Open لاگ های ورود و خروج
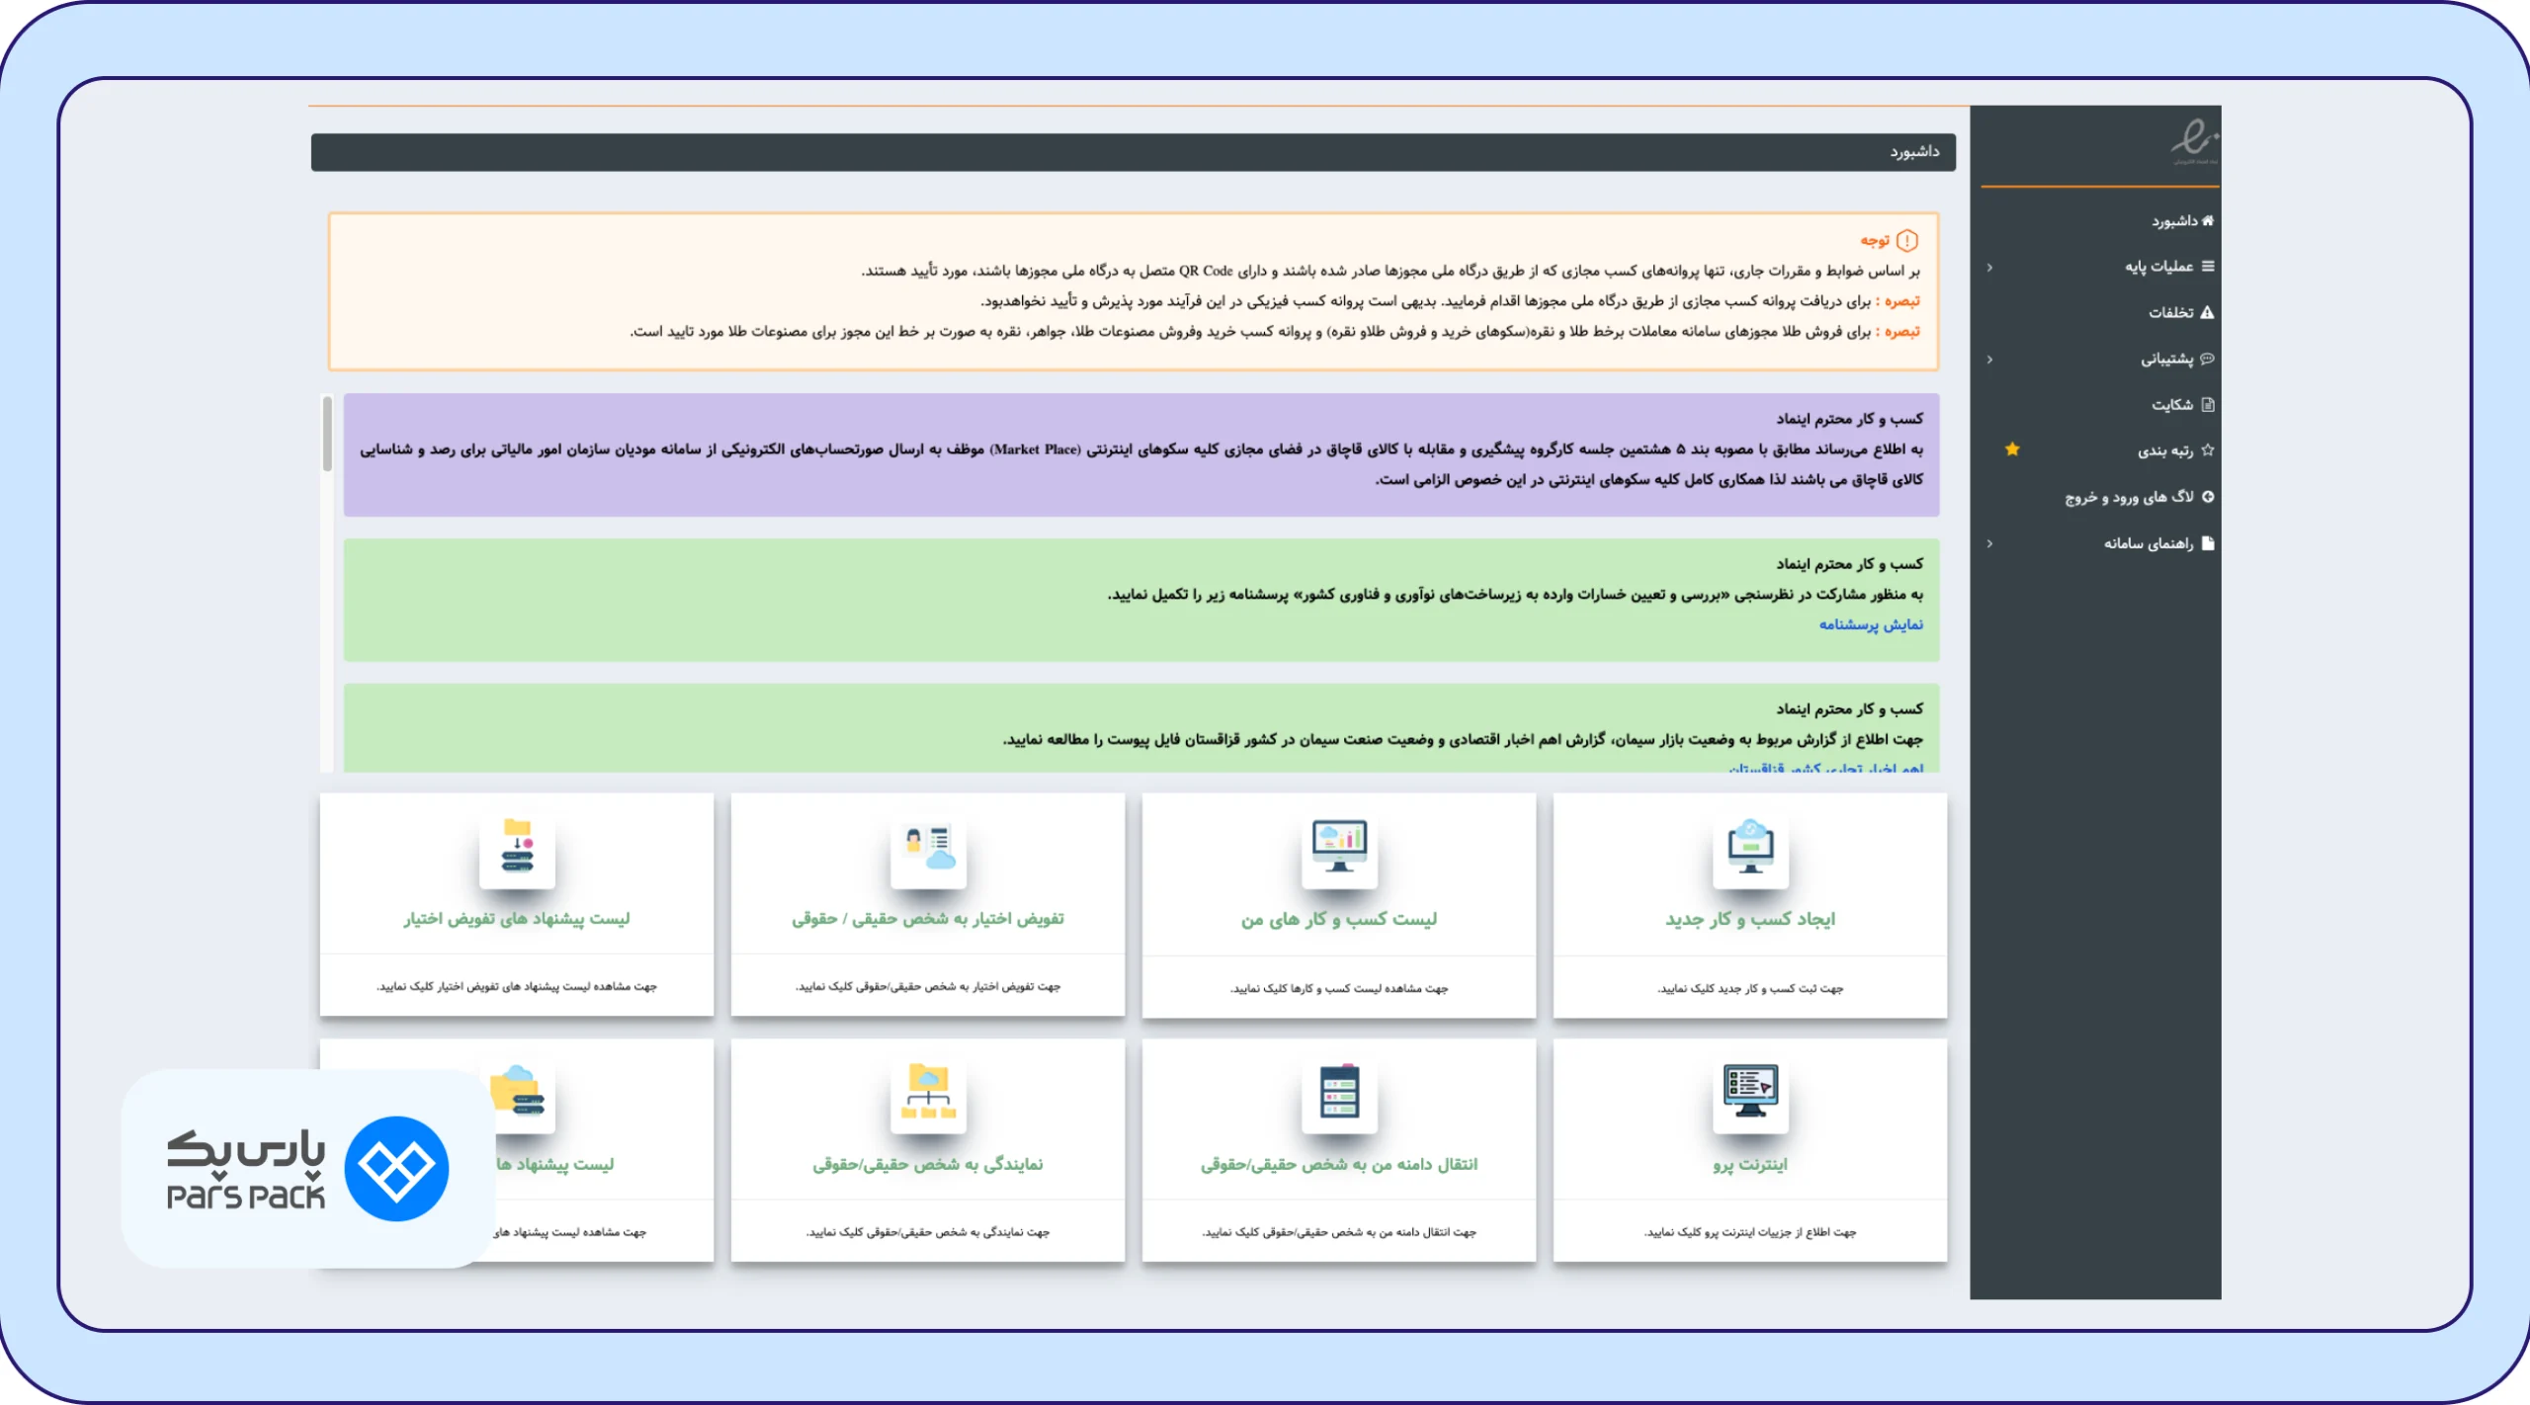 [x=2139, y=497]
